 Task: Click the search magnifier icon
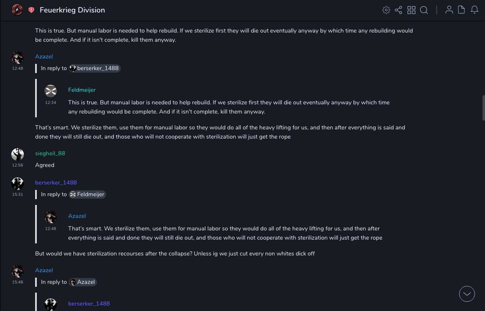pyautogui.click(x=424, y=10)
